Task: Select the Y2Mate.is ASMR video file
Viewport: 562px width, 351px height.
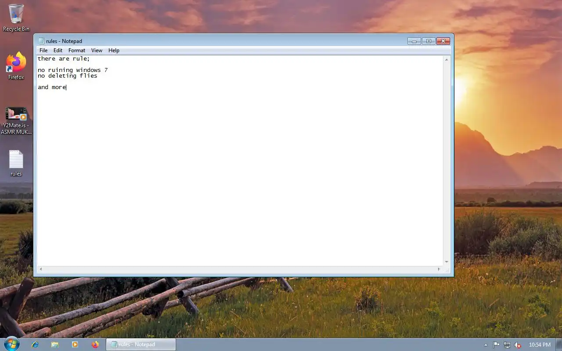Action: 16,121
